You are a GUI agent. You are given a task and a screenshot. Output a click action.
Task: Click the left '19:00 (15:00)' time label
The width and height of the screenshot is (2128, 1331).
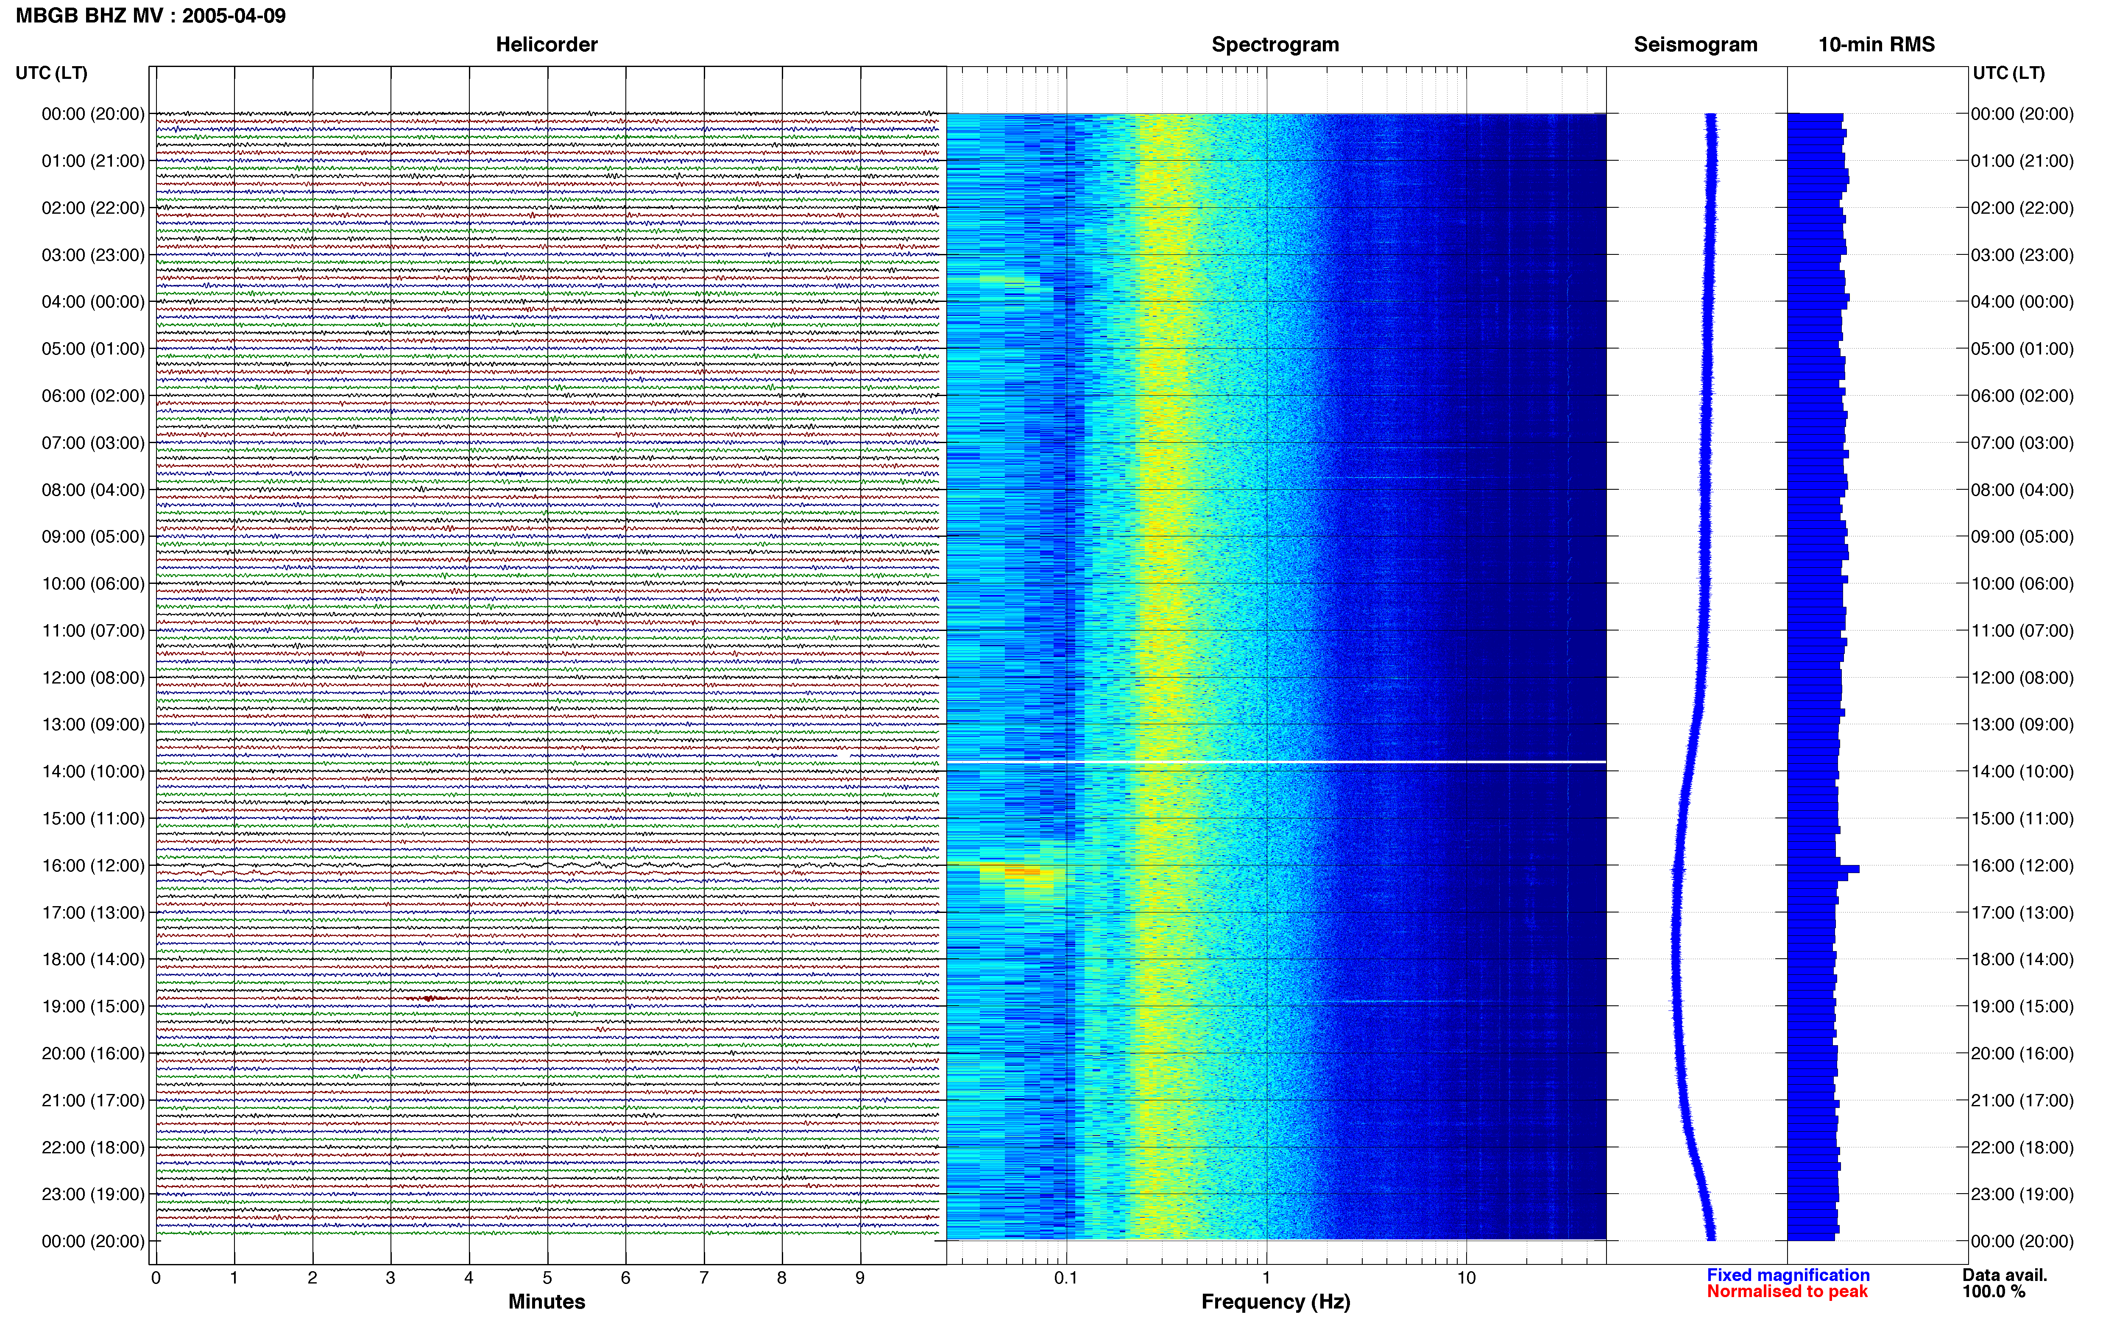pos(93,1006)
